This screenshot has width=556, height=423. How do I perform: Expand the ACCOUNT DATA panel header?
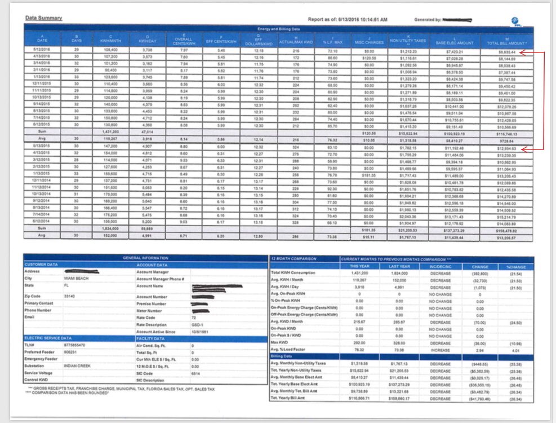[x=152, y=265]
